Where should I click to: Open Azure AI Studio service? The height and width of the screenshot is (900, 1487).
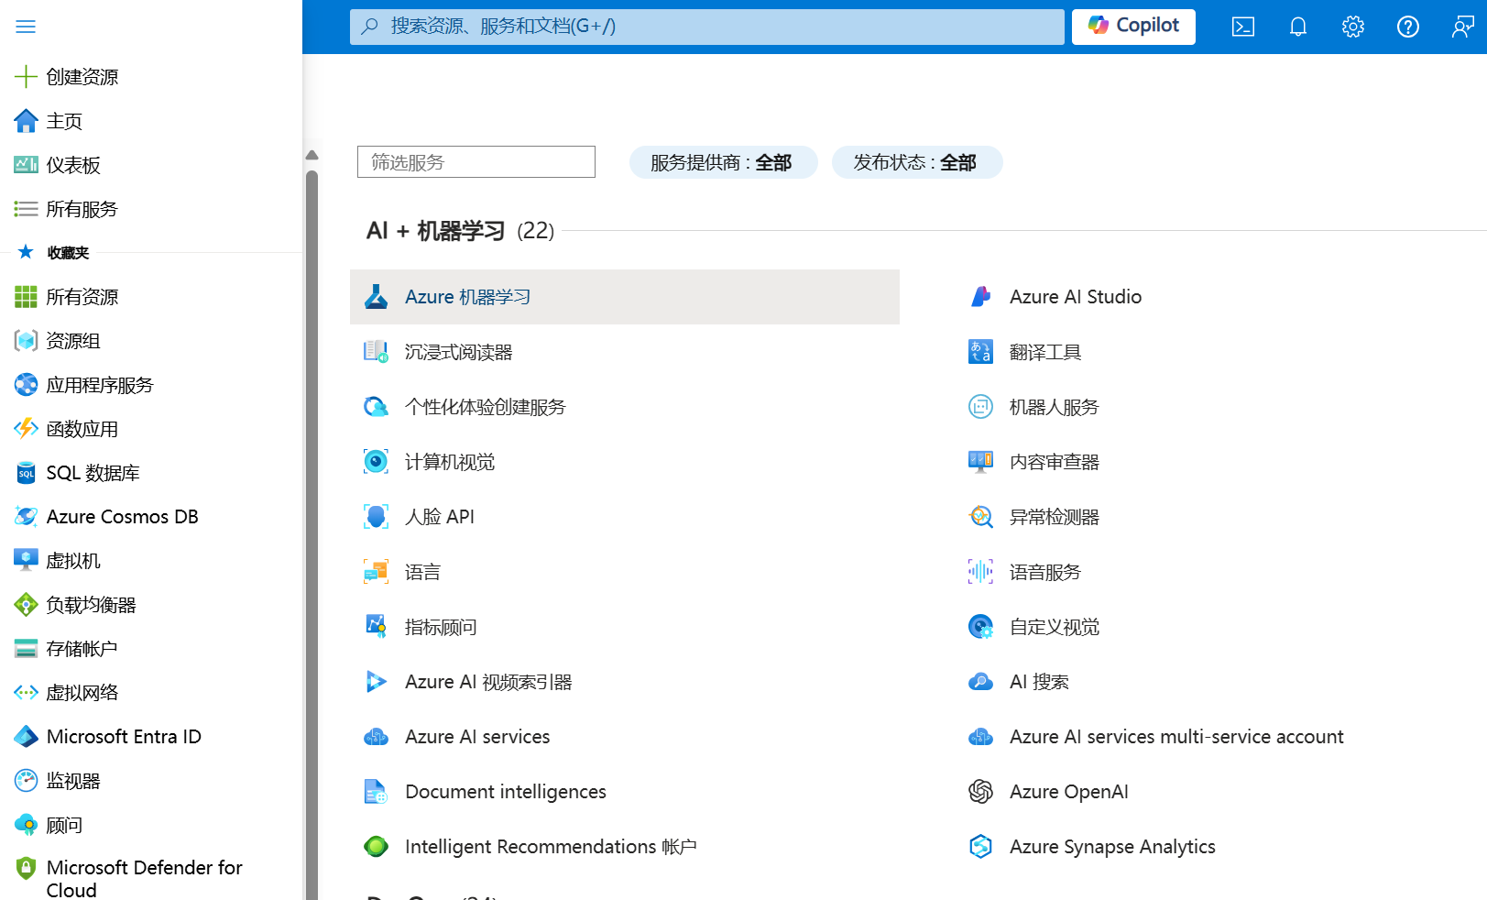click(x=1075, y=297)
